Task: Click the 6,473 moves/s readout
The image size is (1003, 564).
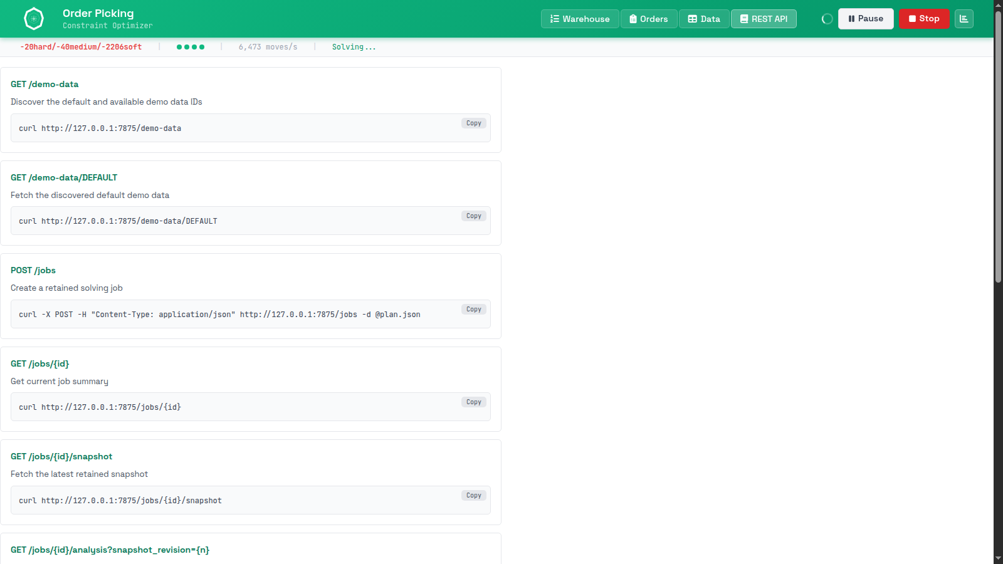Action: [x=268, y=47]
